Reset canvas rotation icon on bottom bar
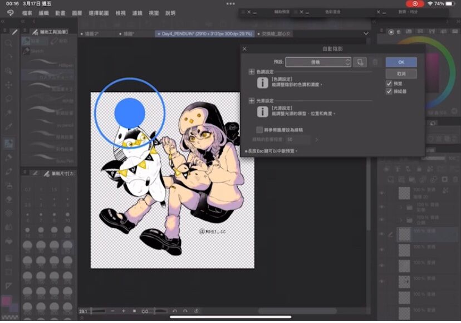461x323 pixels. click(x=196, y=311)
